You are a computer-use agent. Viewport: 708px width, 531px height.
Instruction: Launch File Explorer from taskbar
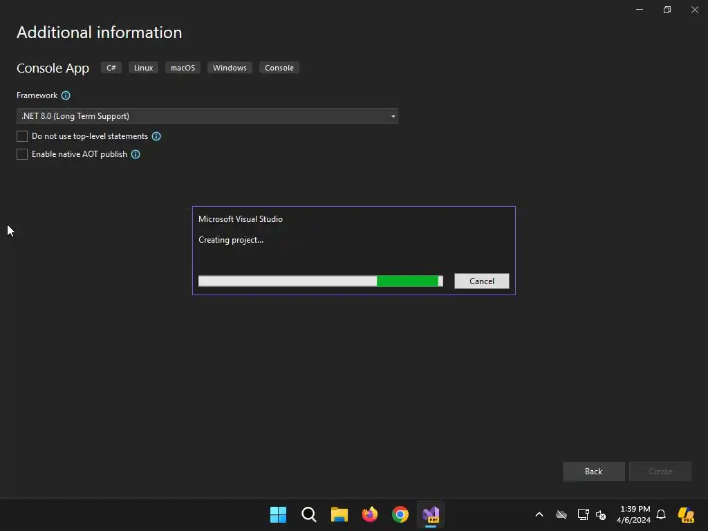point(339,514)
